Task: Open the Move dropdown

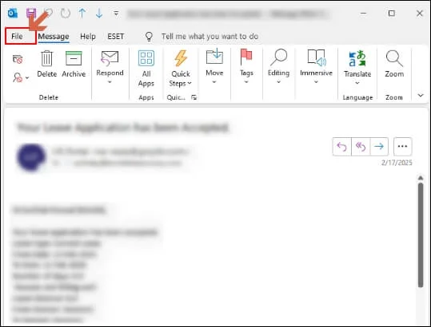Action: pyautogui.click(x=214, y=66)
